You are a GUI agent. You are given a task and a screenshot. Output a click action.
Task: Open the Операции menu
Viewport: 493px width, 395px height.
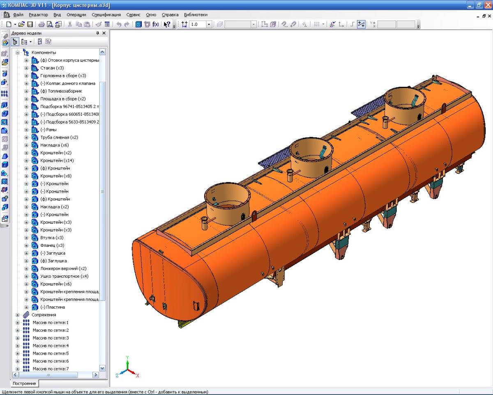(76, 14)
